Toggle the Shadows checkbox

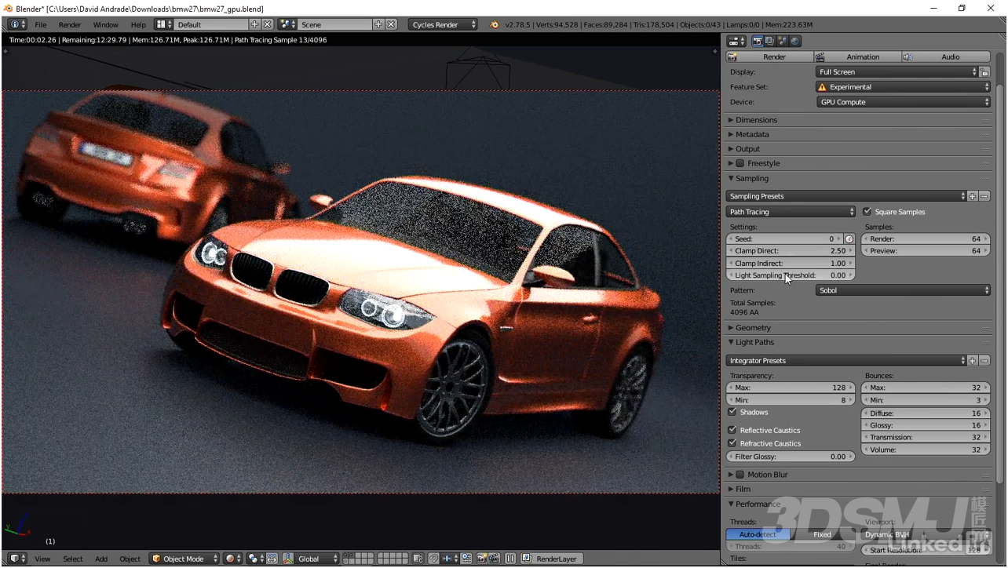[732, 412]
